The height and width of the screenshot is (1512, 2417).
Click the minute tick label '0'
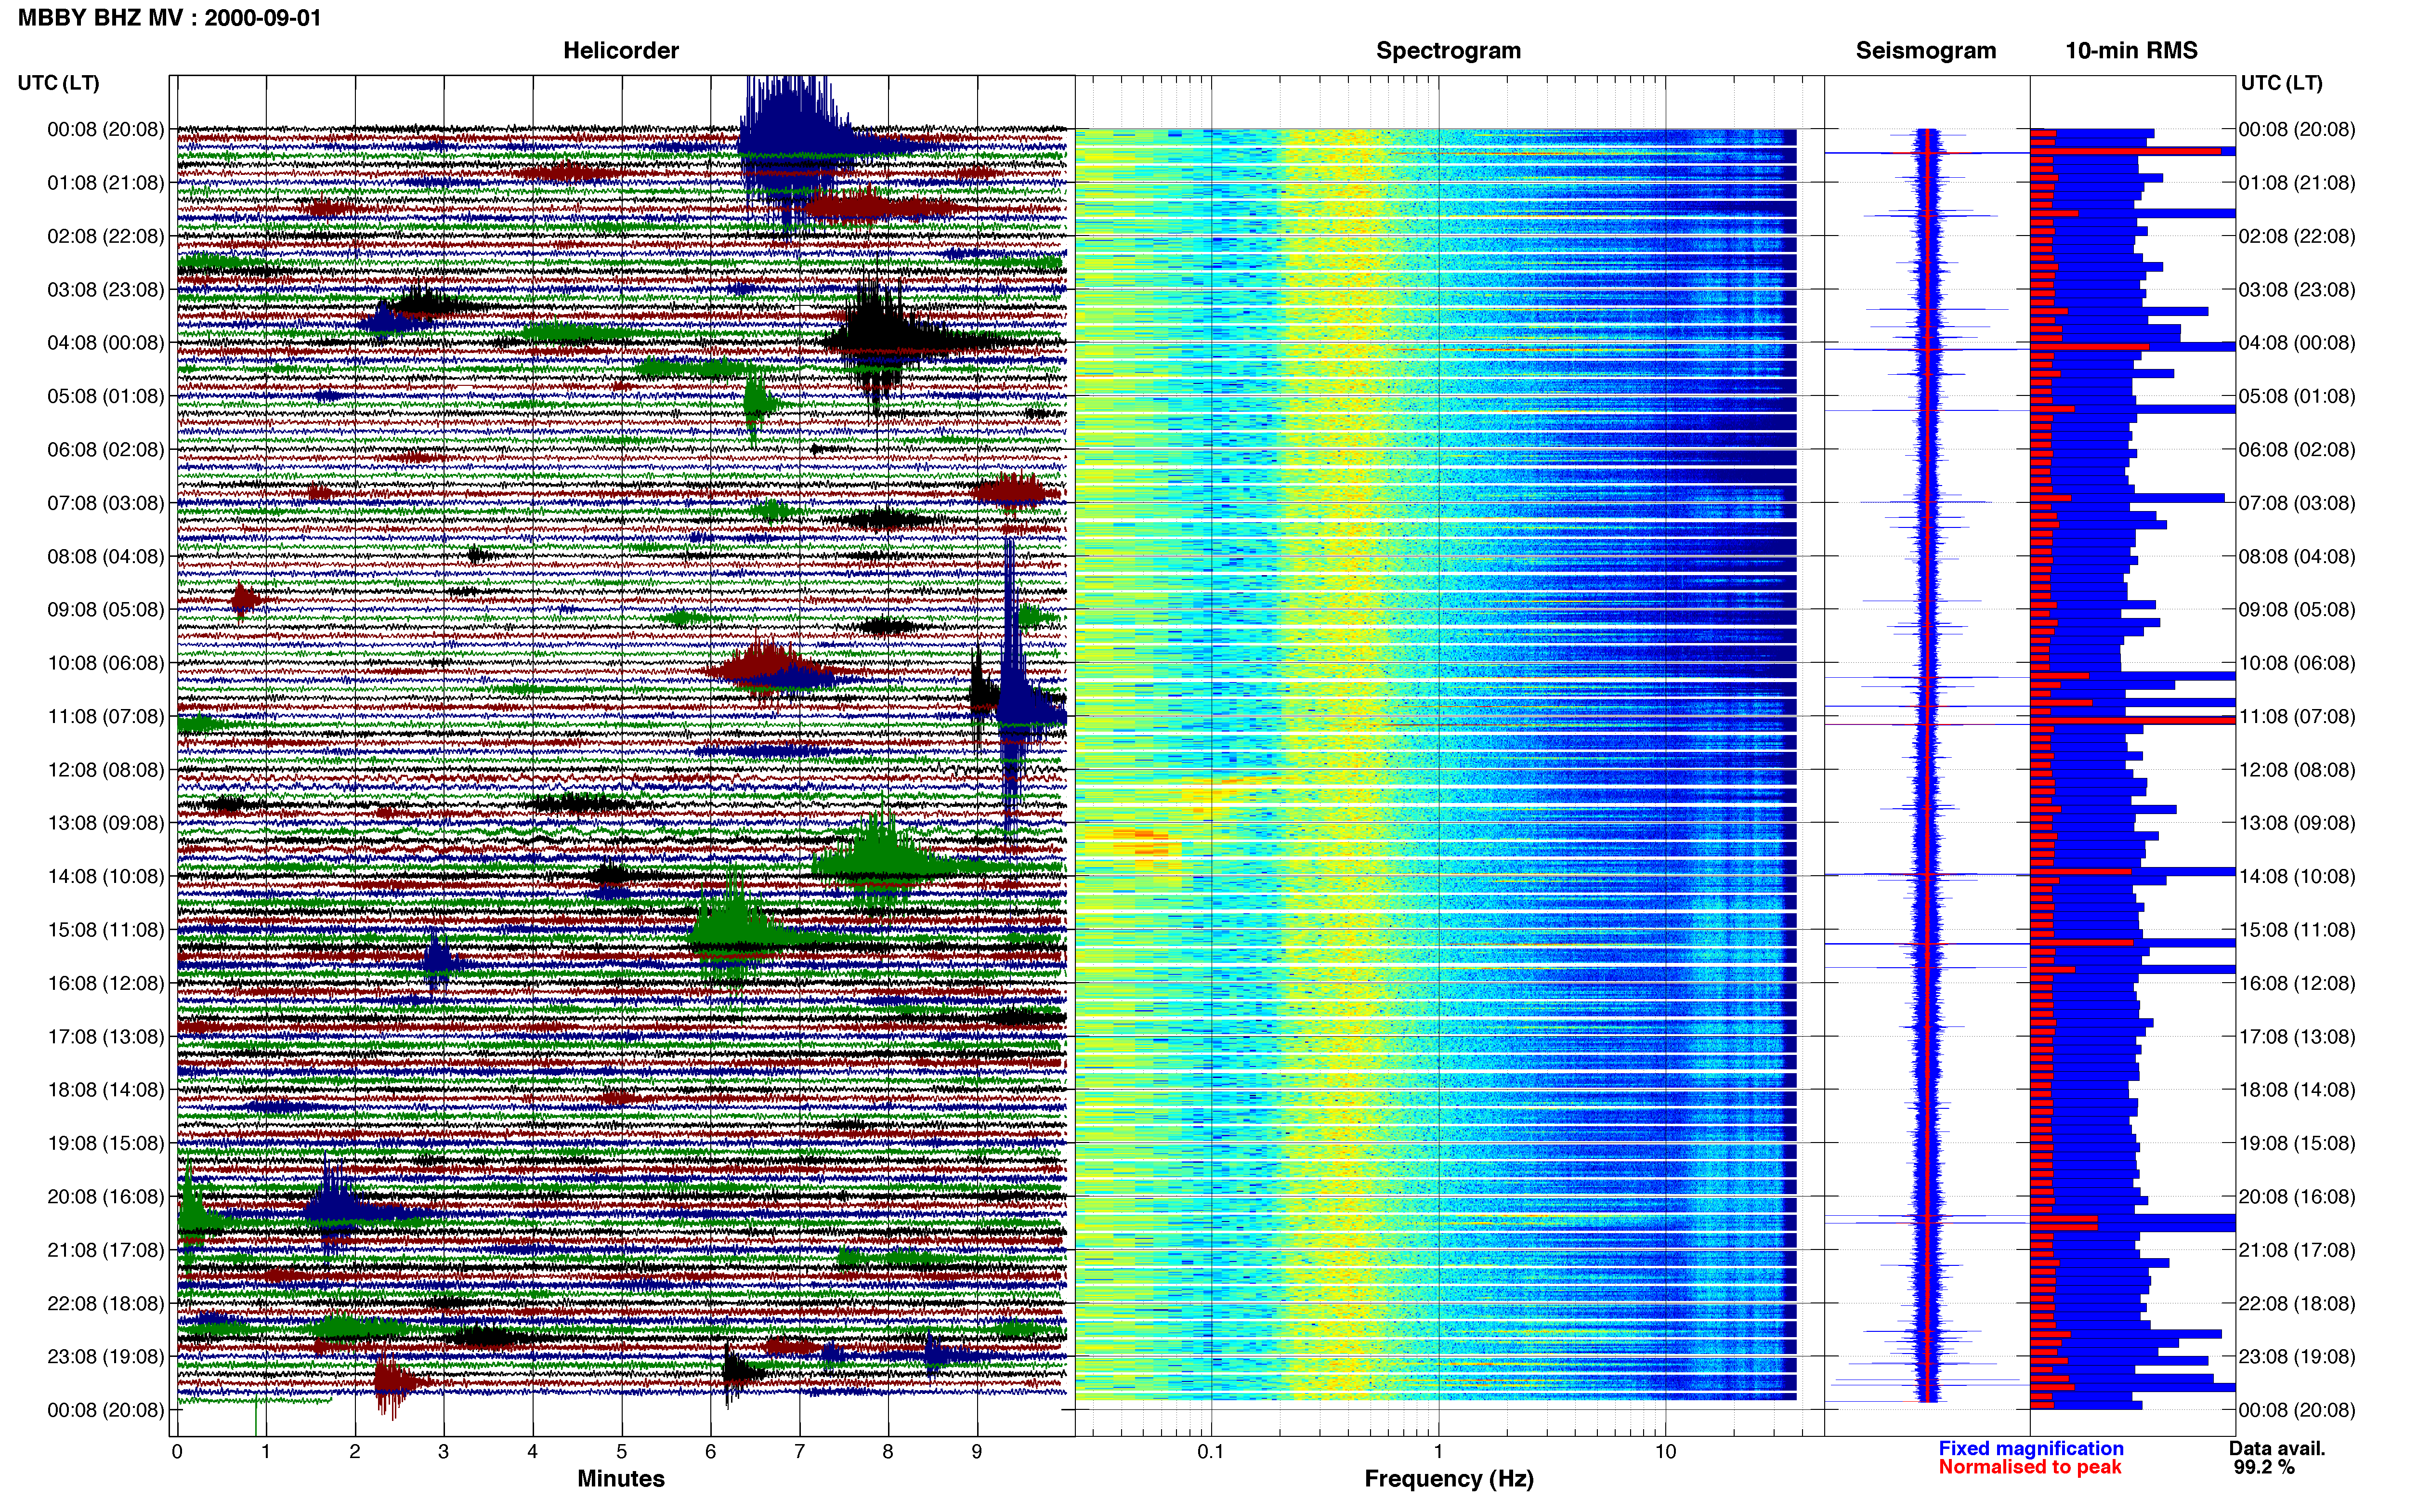click(177, 1451)
